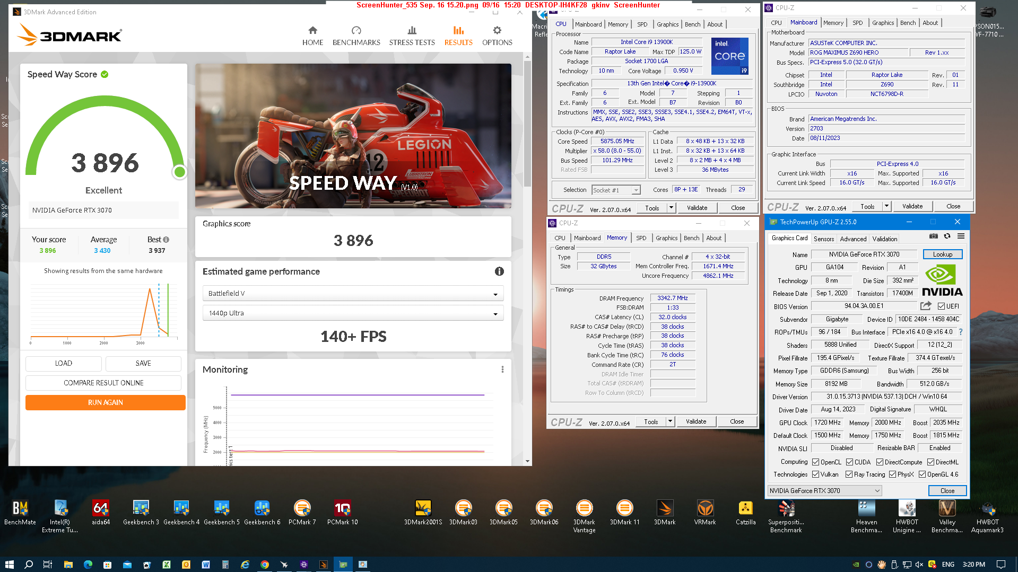1018x572 pixels.
Task: Toggle OpenGL 4.6 checkbox
Action: [x=923, y=474]
